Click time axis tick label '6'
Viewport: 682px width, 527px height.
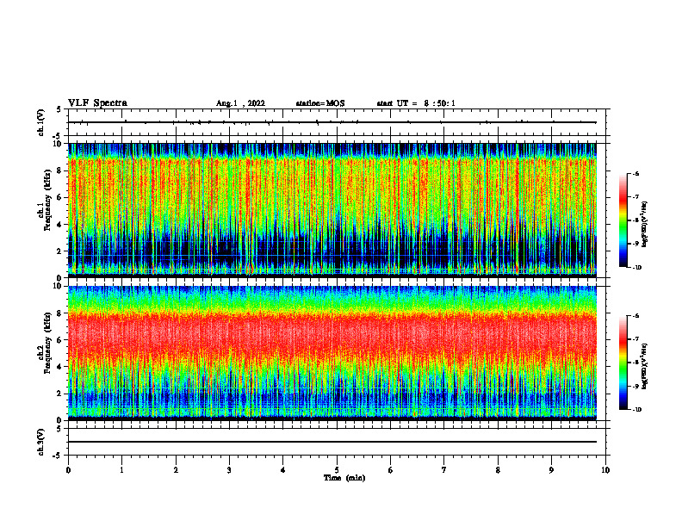click(391, 470)
